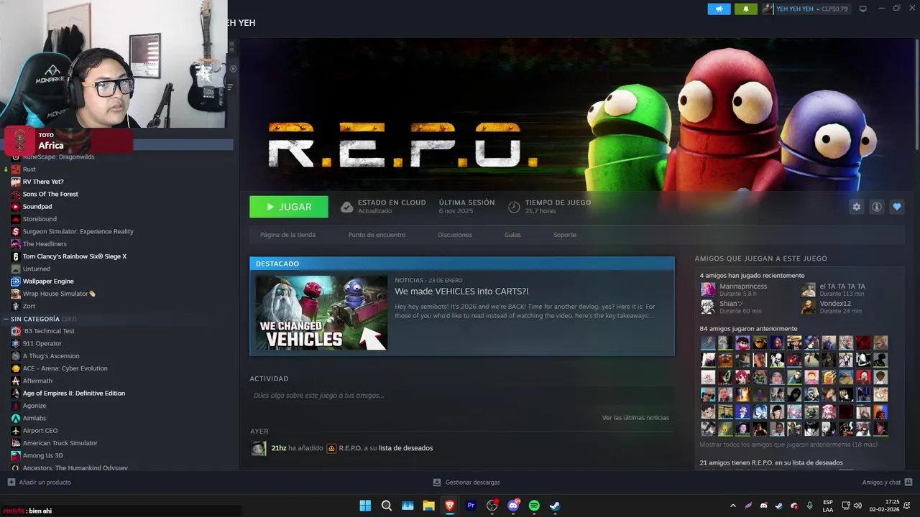Open Soporte tab

pyautogui.click(x=565, y=235)
